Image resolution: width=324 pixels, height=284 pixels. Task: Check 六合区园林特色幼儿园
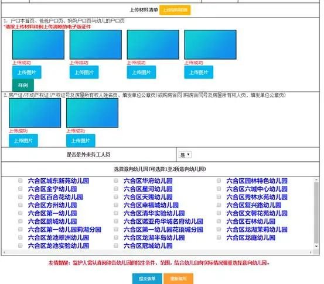coord(219,181)
